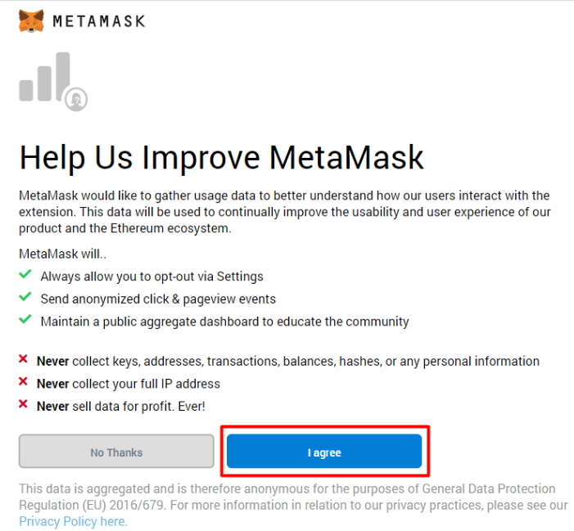Click green checkmark beside anonymized click events
574x531 pixels.
(25, 298)
